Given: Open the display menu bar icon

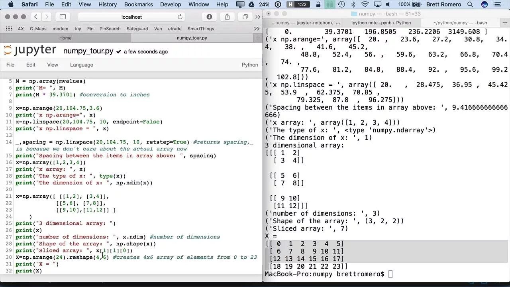Looking at the screenshot, I should 240,4.
